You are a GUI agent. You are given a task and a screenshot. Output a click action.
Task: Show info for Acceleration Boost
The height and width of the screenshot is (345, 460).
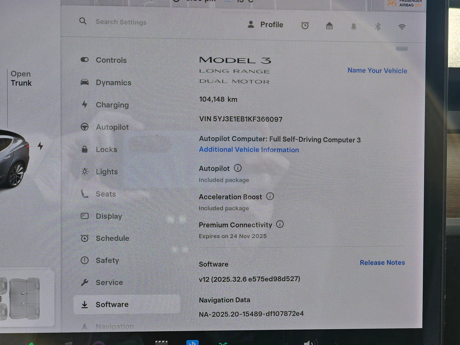(270, 196)
